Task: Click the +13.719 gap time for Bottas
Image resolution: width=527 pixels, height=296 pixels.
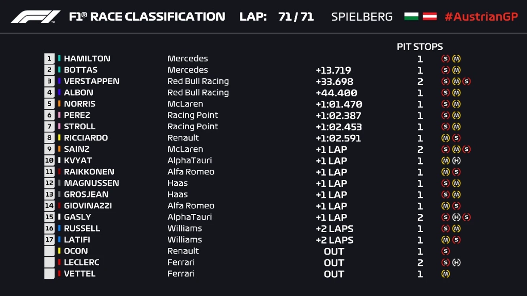Action: [x=334, y=70]
